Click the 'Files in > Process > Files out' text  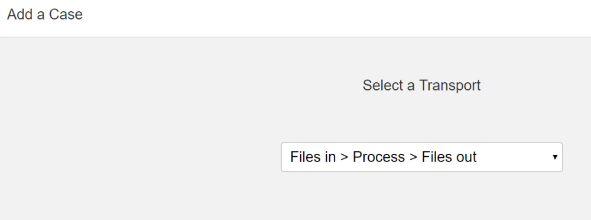[384, 157]
